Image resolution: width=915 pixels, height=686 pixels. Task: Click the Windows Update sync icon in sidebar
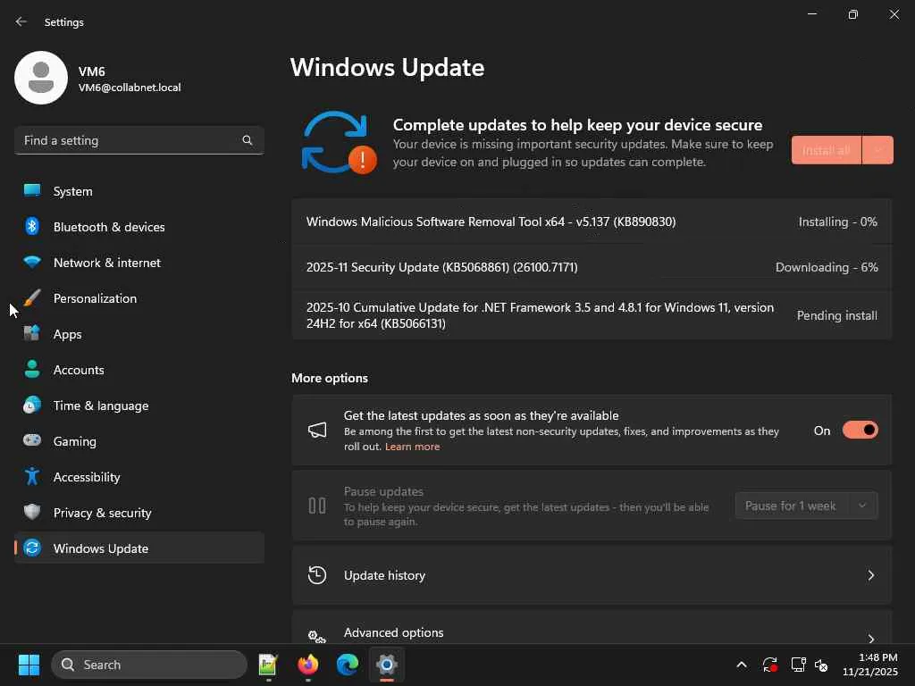coord(32,548)
